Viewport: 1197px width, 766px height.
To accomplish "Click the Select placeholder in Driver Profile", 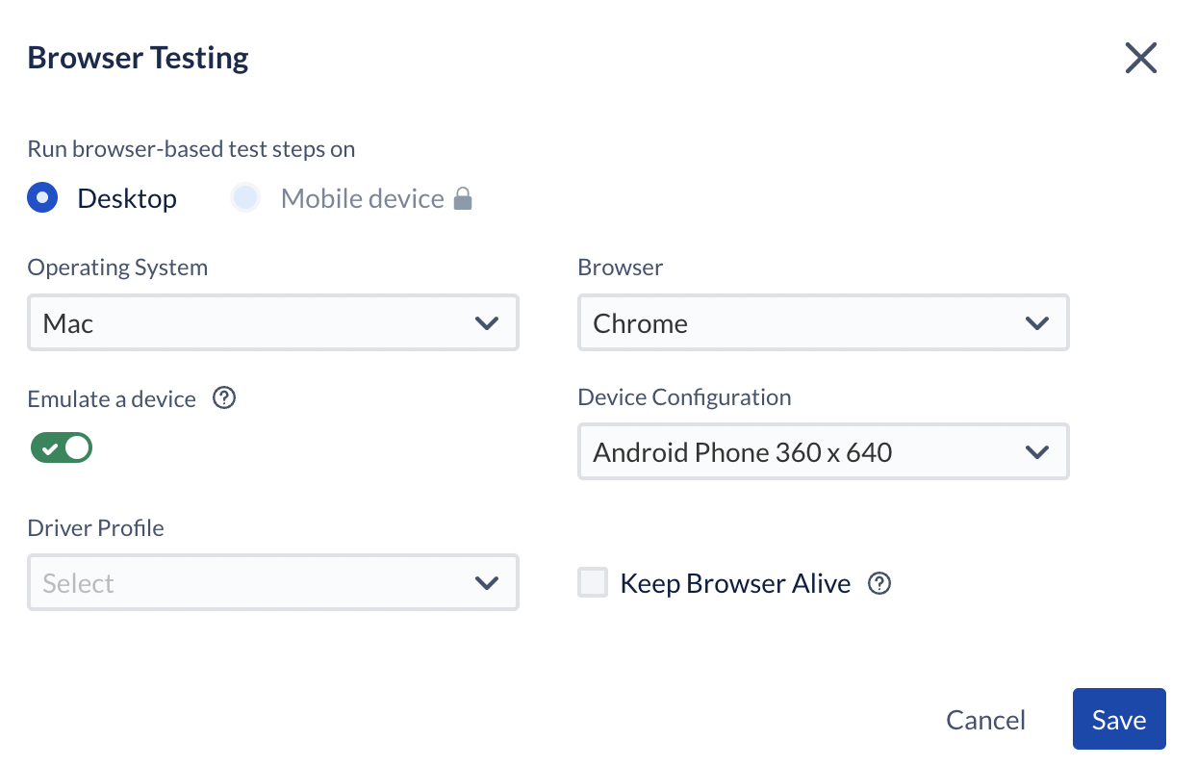I will tap(79, 584).
